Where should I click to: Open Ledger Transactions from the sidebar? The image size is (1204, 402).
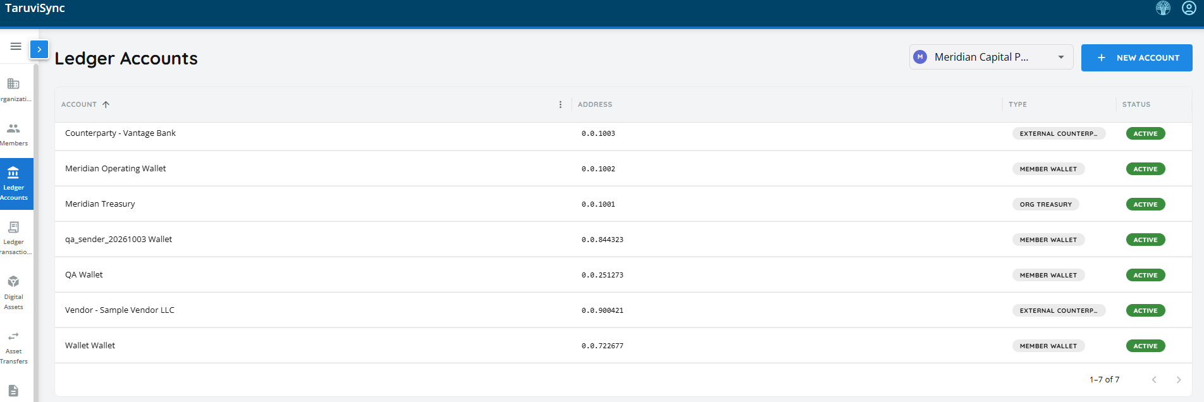pyautogui.click(x=14, y=238)
